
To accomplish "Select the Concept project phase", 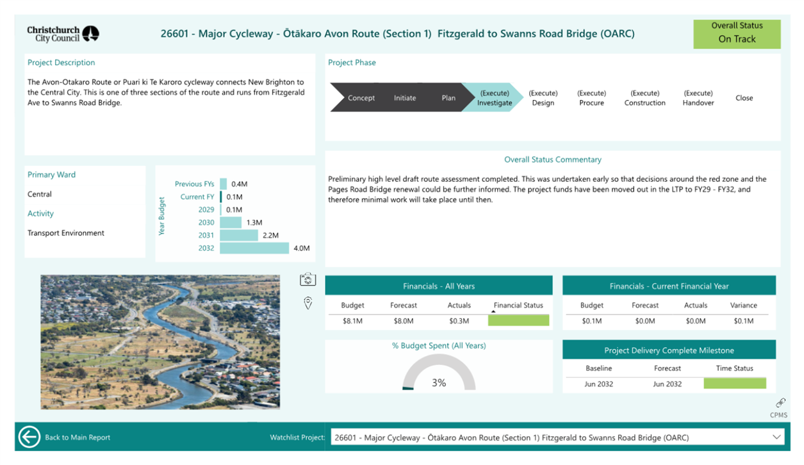I will coord(361,98).
